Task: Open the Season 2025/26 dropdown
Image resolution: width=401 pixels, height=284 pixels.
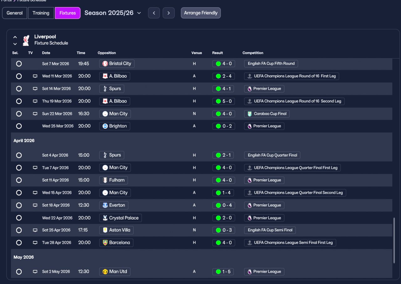Action: (113, 13)
